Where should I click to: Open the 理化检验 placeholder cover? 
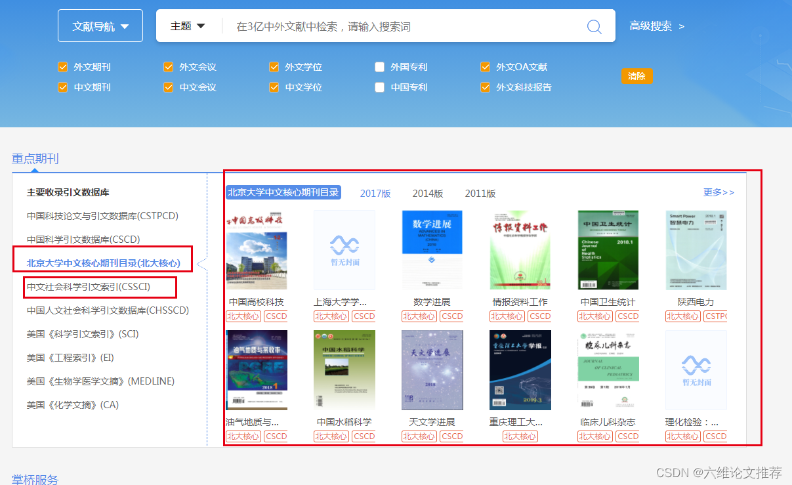pyautogui.click(x=696, y=370)
